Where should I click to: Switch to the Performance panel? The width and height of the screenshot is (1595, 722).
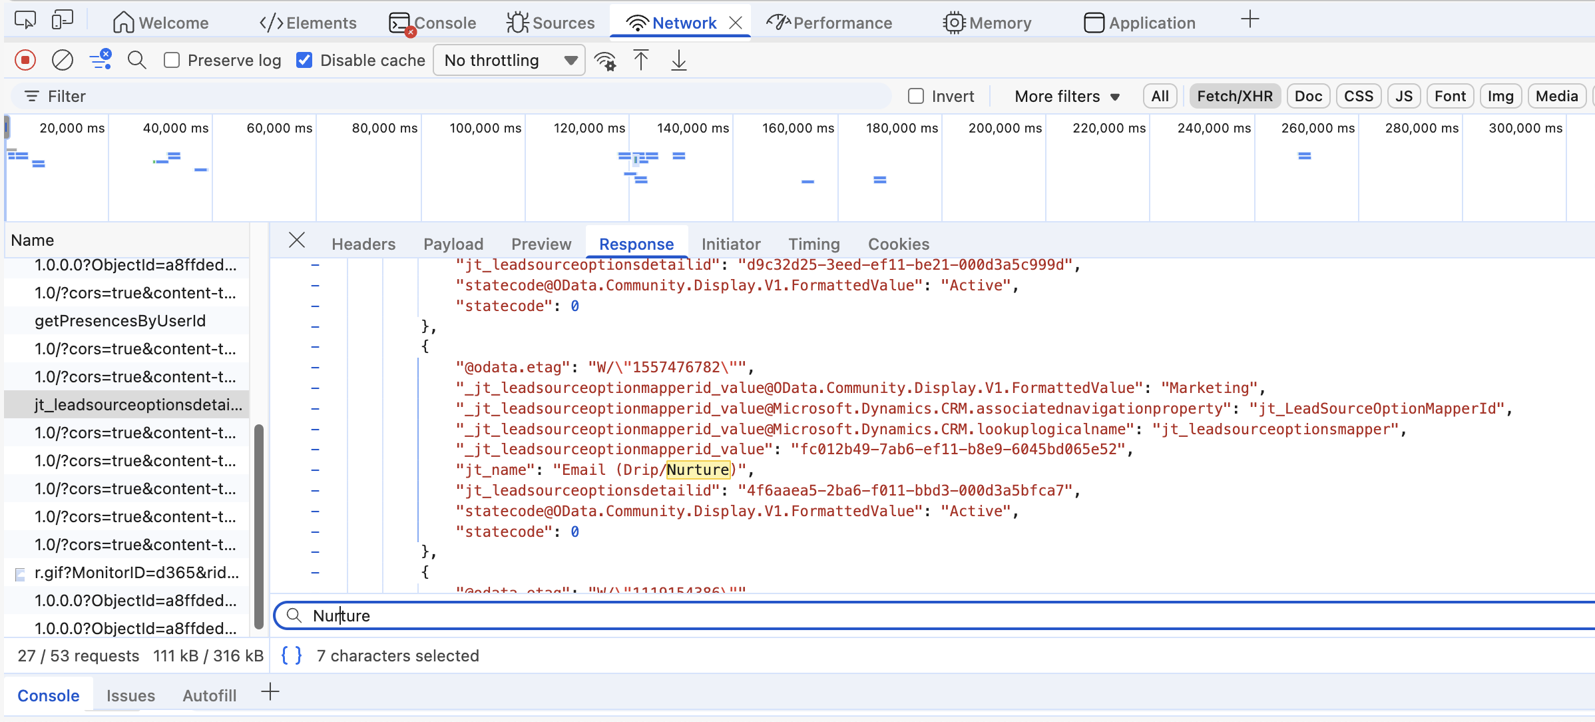point(829,22)
